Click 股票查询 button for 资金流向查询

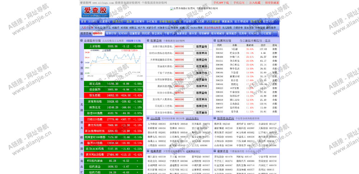(x=201, y=66)
